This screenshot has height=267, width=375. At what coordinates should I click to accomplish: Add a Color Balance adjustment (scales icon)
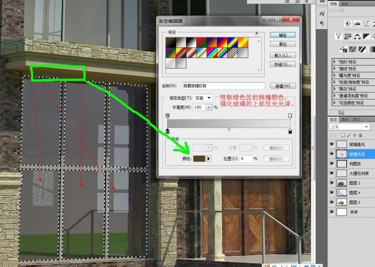coord(357,36)
